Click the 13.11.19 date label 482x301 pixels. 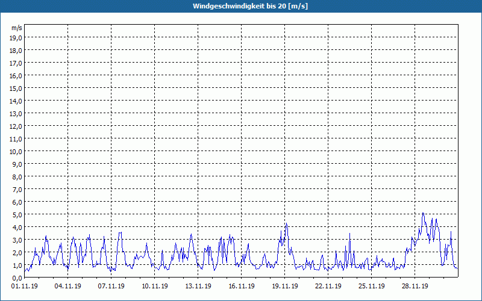coord(198,287)
